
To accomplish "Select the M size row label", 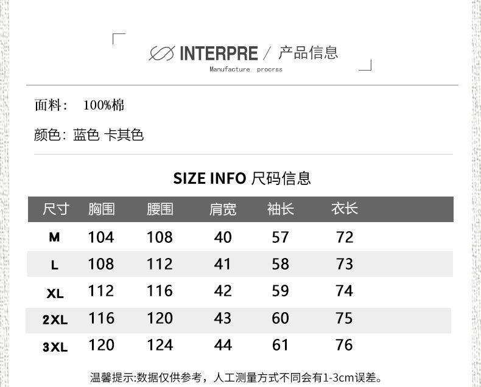I will click(x=55, y=237).
